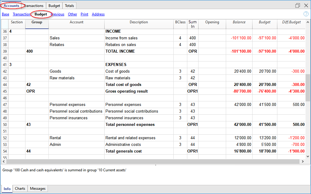Screen dimensions: 311x194
Task: Switch to the Messages tab
Action: 37,188
